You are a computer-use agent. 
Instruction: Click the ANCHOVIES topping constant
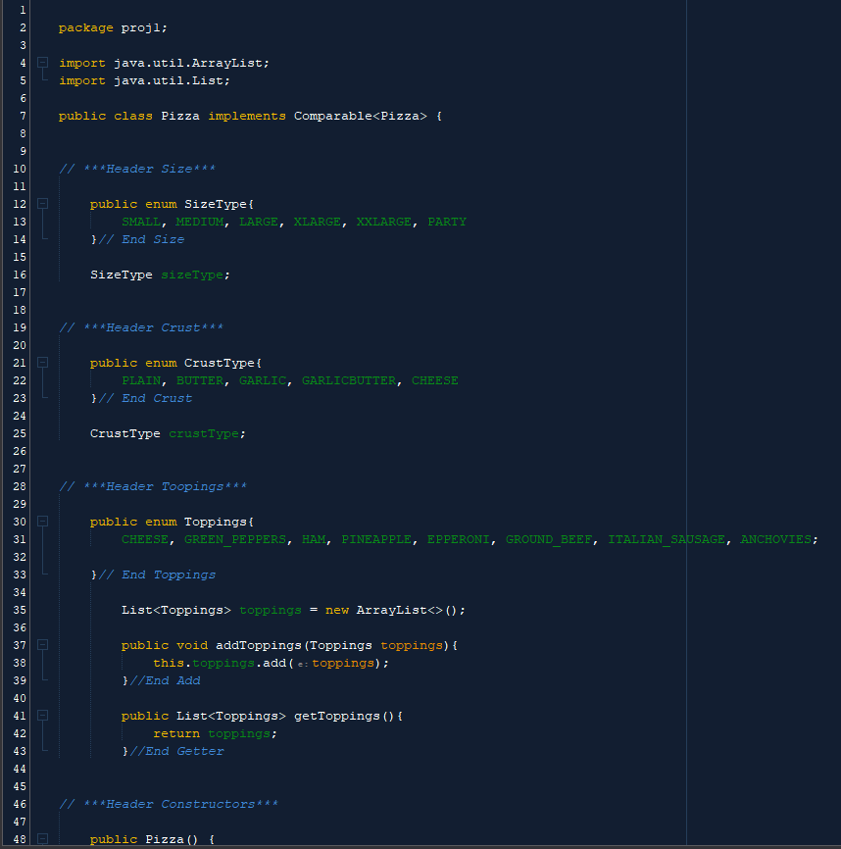pos(777,538)
